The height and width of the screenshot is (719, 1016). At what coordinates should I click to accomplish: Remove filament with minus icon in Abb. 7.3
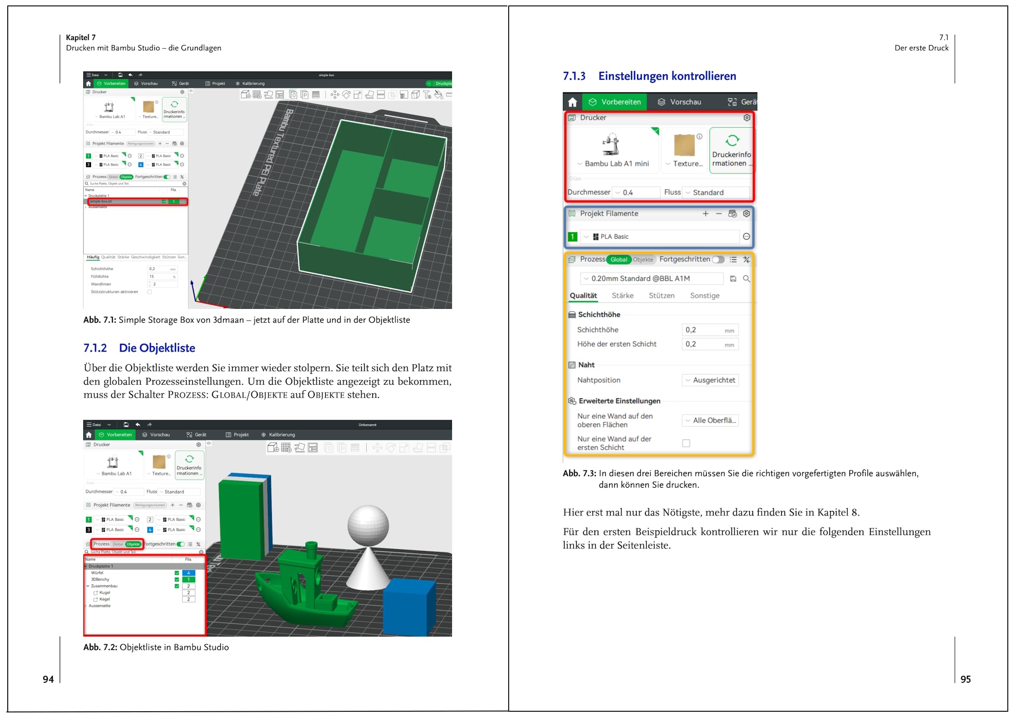pos(719,214)
